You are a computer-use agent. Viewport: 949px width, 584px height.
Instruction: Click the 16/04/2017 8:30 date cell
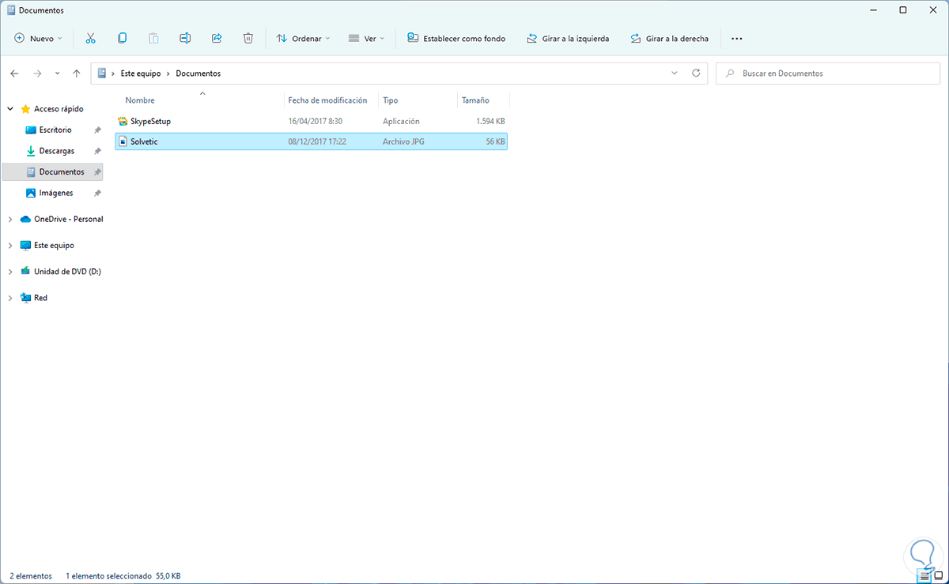(315, 122)
